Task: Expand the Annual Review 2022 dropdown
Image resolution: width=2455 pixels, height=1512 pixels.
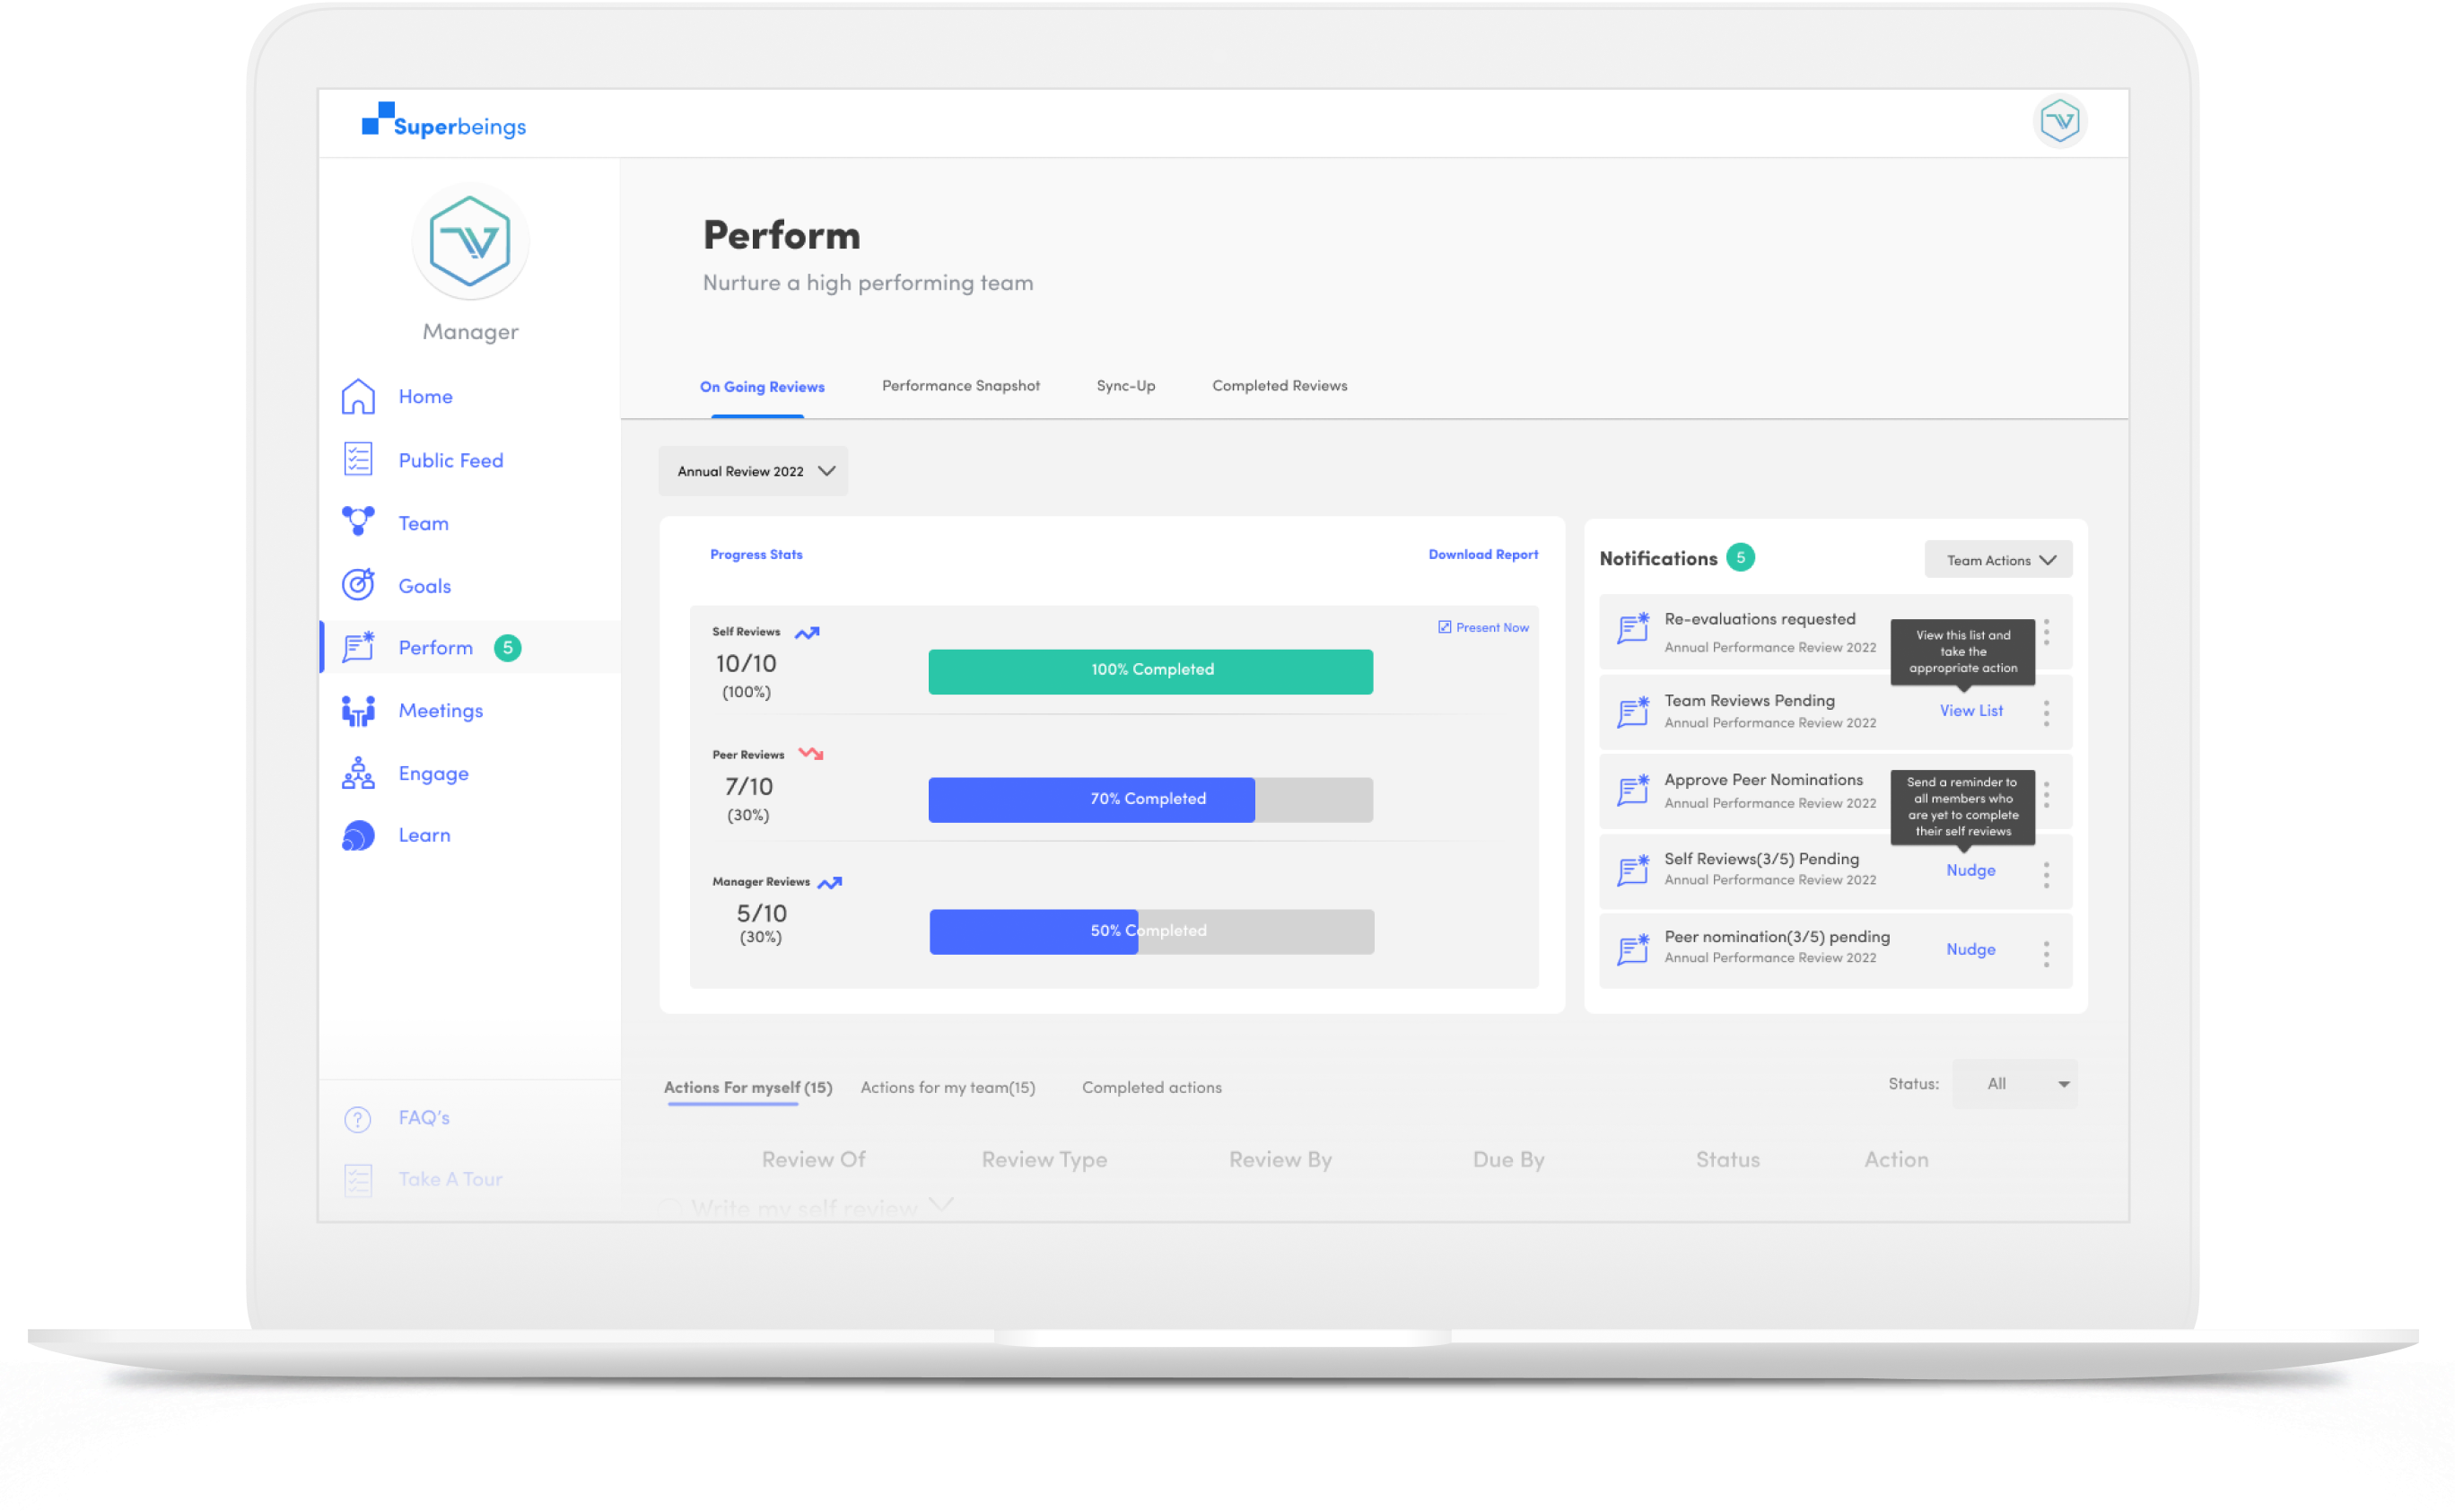Action: point(754,471)
